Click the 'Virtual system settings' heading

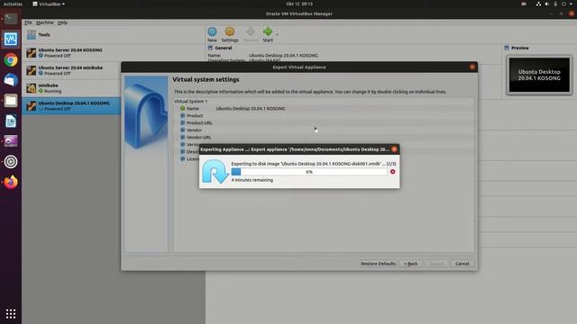click(x=206, y=79)
